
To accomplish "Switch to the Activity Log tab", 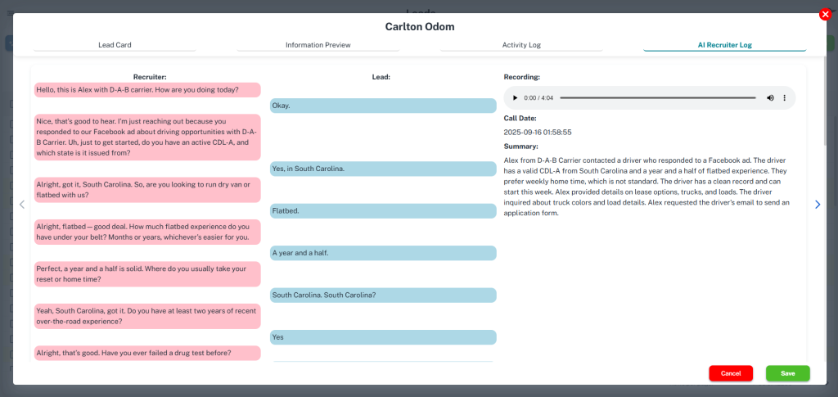I will [x=521, y=45].
